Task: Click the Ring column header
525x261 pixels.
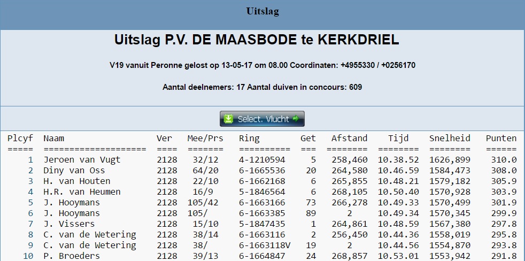Action: tap(249, 139)
